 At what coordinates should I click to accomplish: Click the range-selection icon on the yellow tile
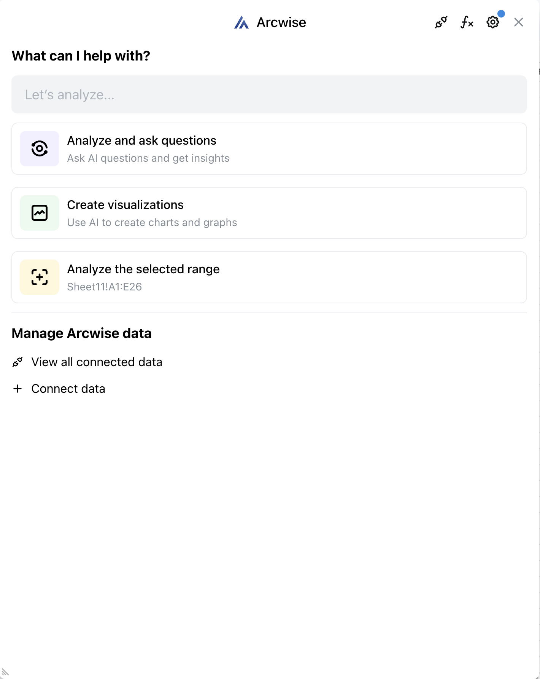[40, 277]
